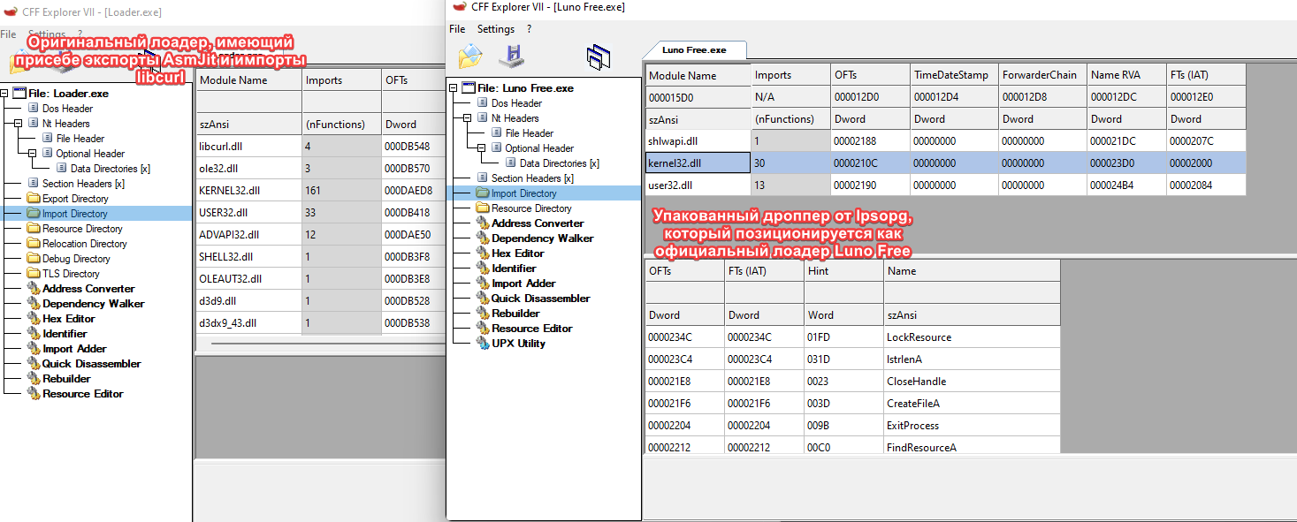Screen dimensions: 1297x522
Task: Collapse Nt Headers node in Loader.exe tree
Action: [x=19, y=124]
